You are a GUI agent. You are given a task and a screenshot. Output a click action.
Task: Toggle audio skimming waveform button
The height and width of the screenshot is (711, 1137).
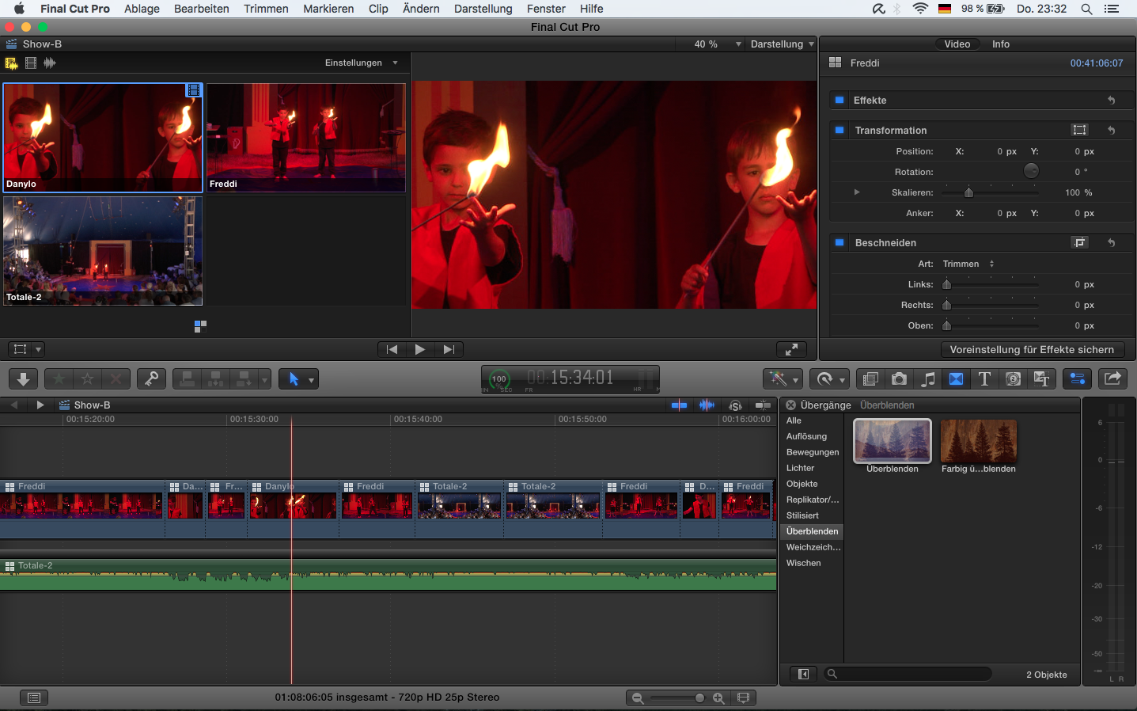tap(707, 405)
